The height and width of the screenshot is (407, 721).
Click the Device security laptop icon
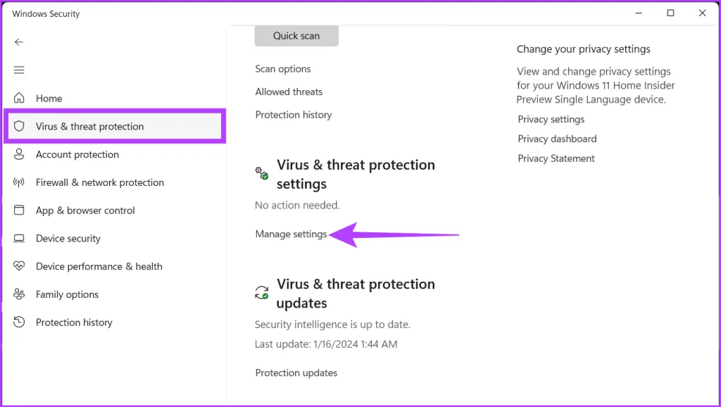click(x=20, y=239)
